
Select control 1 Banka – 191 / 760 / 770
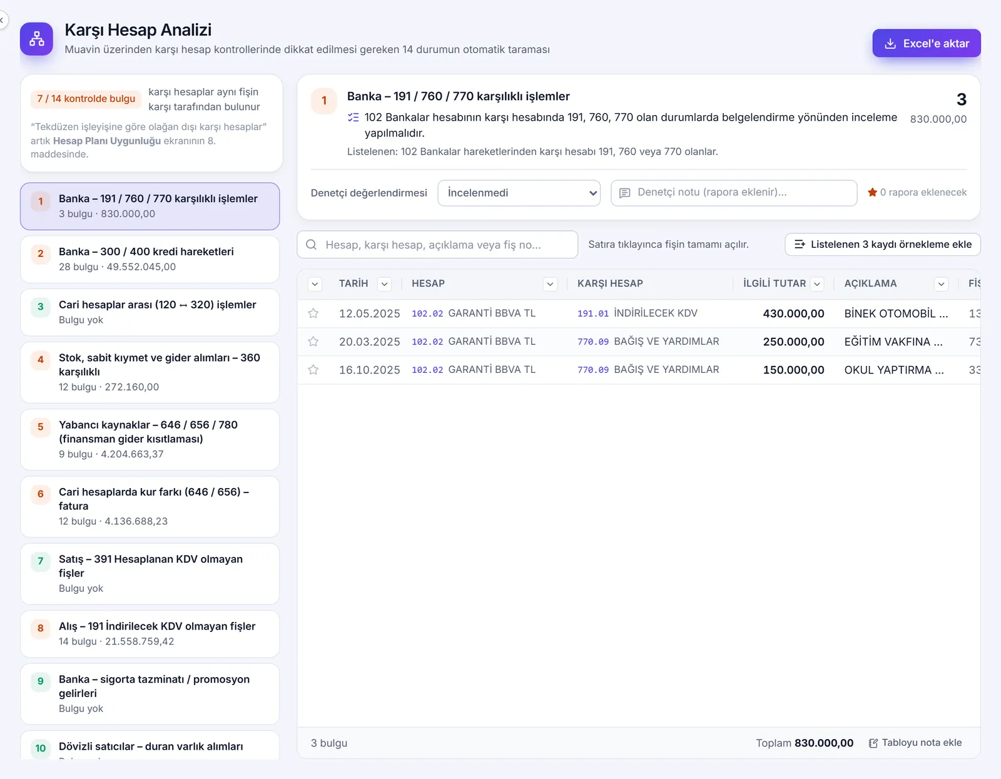point(150,206)
